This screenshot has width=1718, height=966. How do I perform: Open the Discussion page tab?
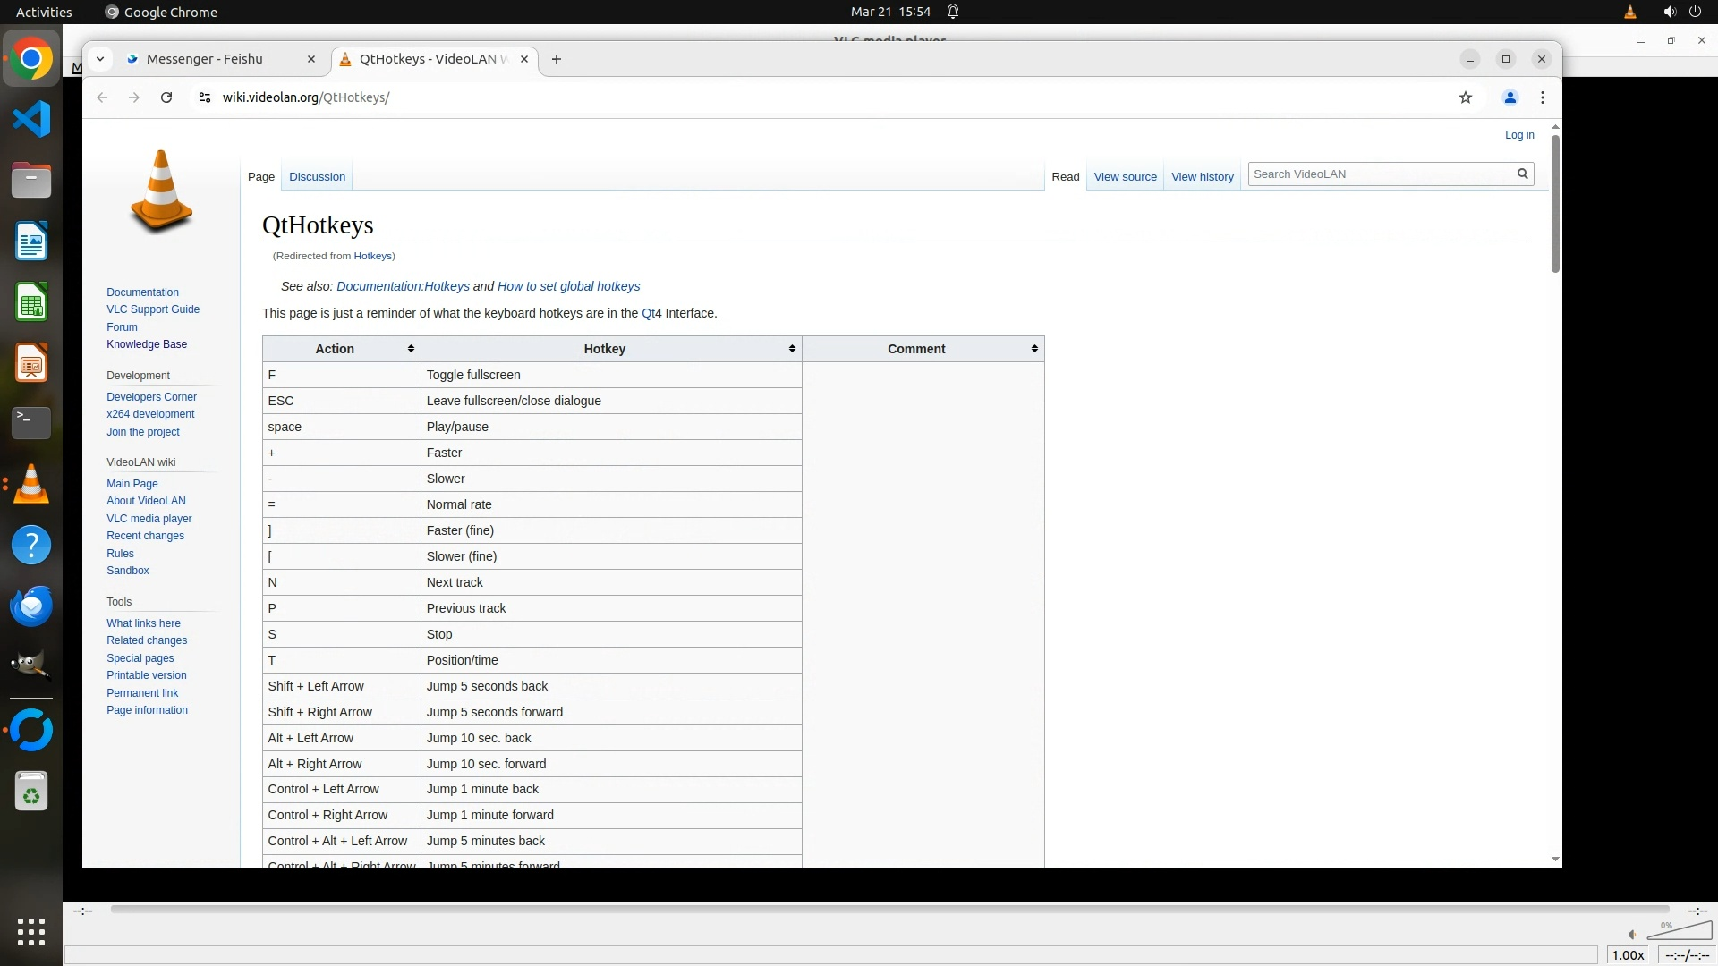[x=317, y=177]
